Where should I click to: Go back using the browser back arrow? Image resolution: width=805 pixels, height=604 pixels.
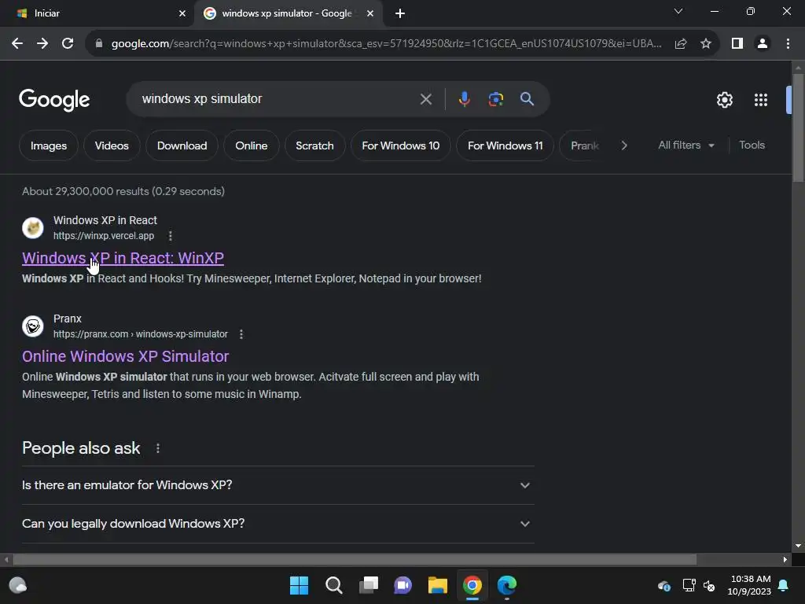coord(17,44)
